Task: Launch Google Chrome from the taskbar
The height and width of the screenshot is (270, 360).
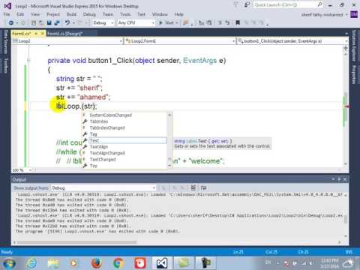Action: (x=118, y=263)
